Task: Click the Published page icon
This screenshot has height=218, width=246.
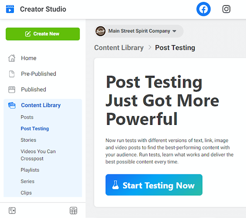Action: tap(12, 89)
